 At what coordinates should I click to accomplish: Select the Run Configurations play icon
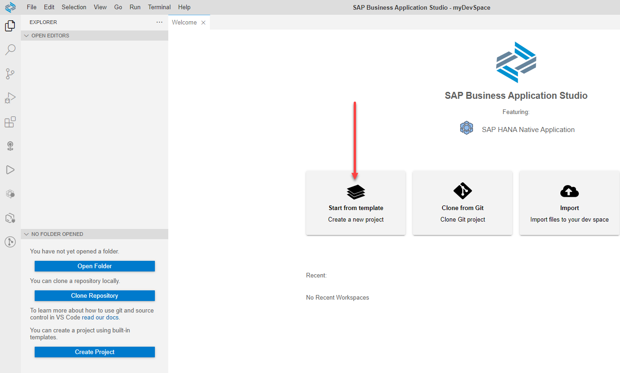tap(10, 169)
